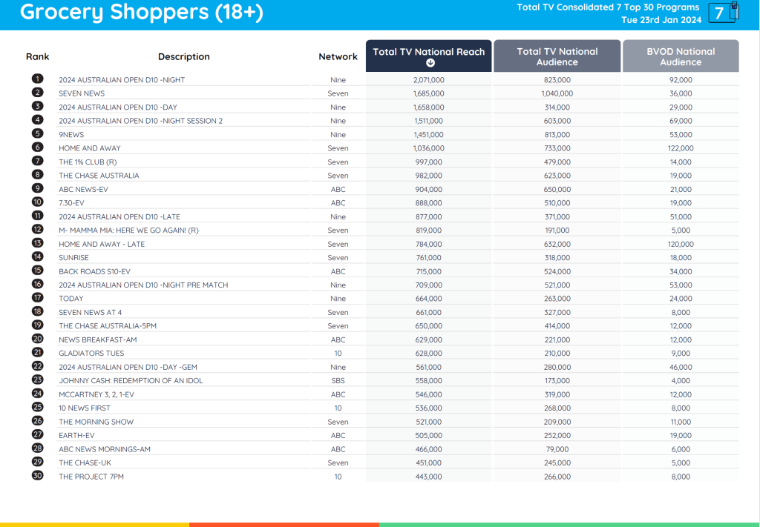Click the rank 19 badge
This screenshot has height=527, width=760.
pyautogui.click(x=37, y=325)
